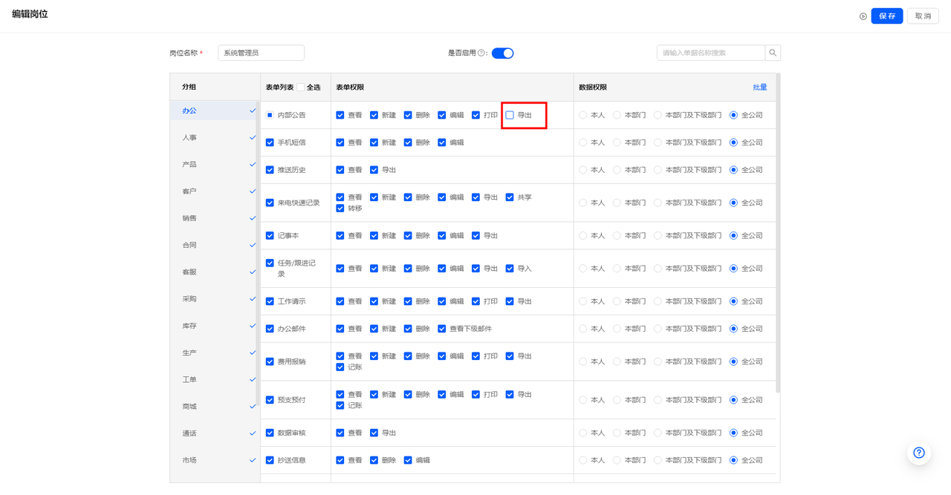The height and width of the screenshot is (495, 951).
Task: Open the 客服 group
Action: pos(215,272)
